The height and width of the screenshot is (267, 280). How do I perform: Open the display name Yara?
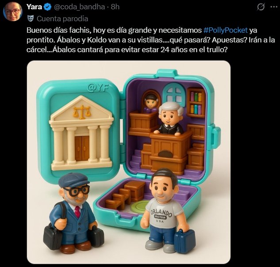click(x=35, y=7)
